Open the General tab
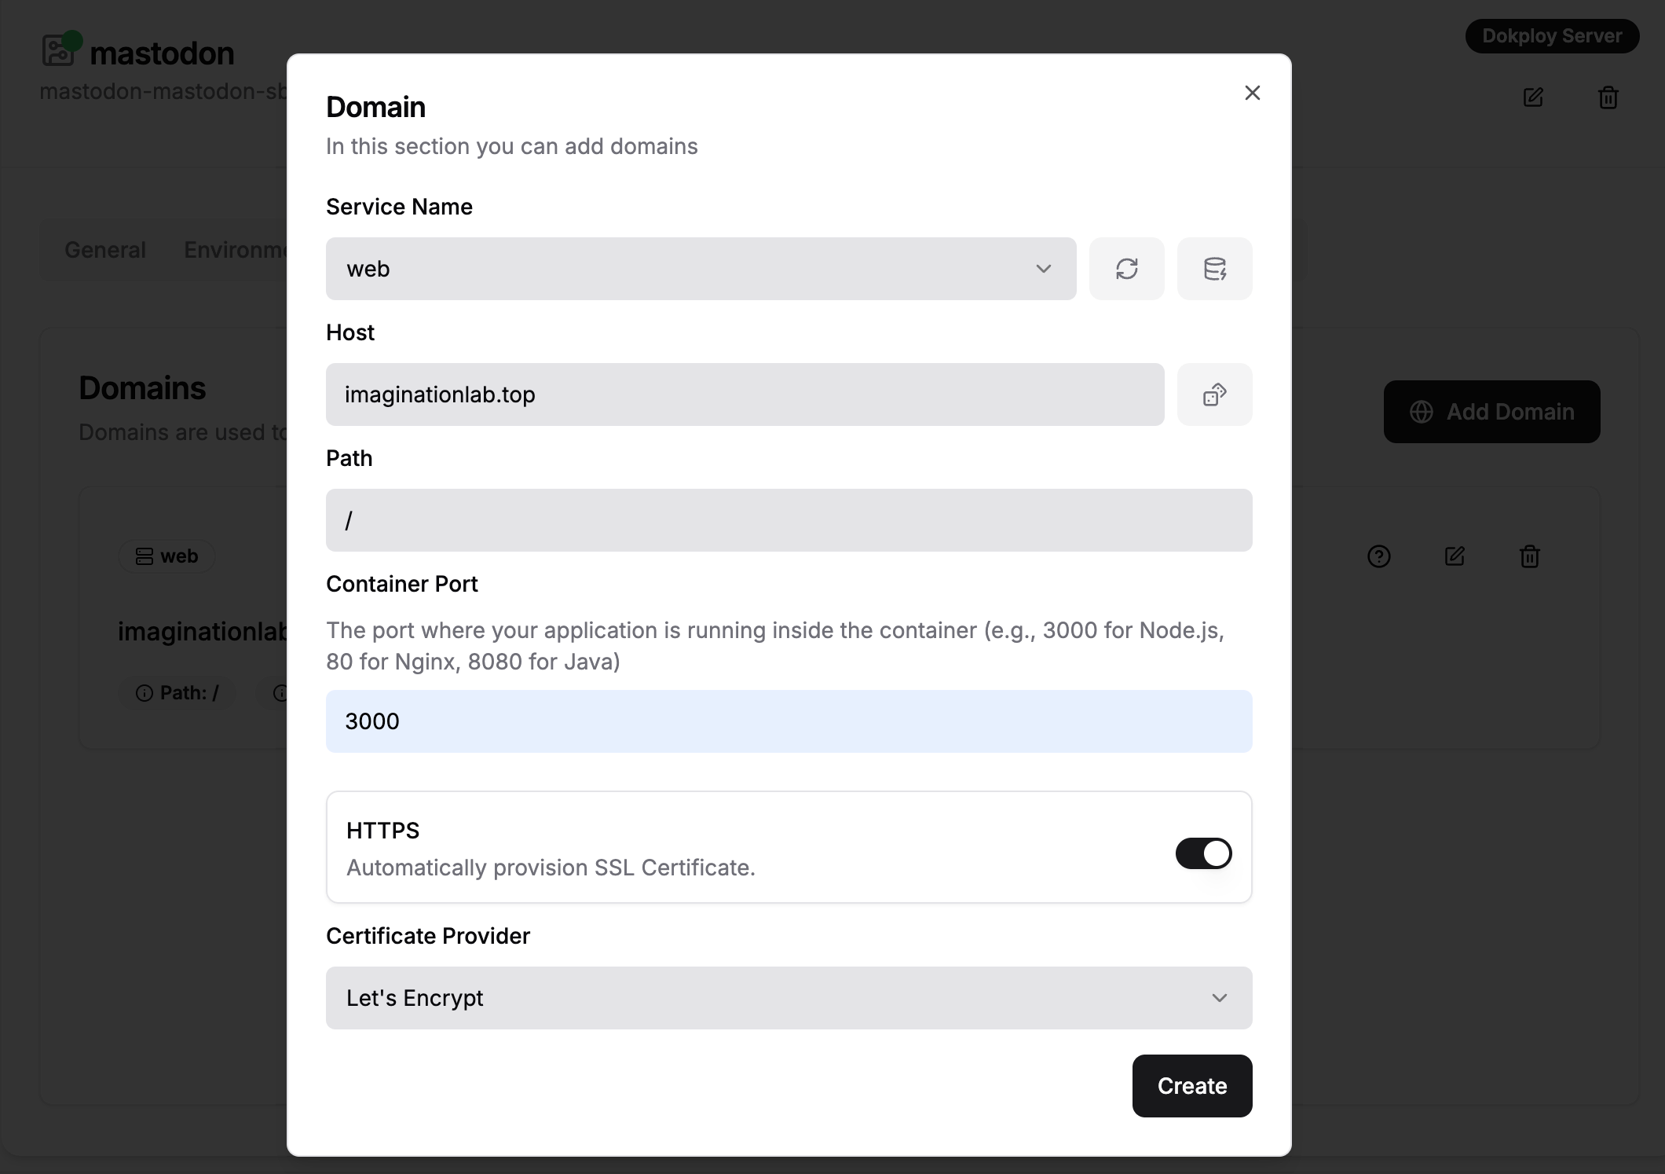The image size is (1665, 1174). (x=105, y=250)
